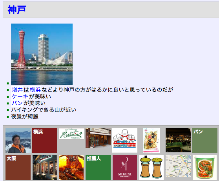Viewport: 219px width, 181px height.
Task: Open the Ristorante Pizzeria logo thumbnail
Action: [x=71, y=134]
